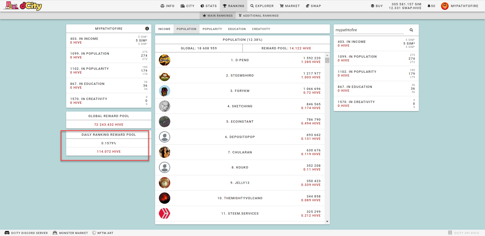Viewport: 485px width, 236px height.
Task: Open the Swap page
Action: point(313,6)
